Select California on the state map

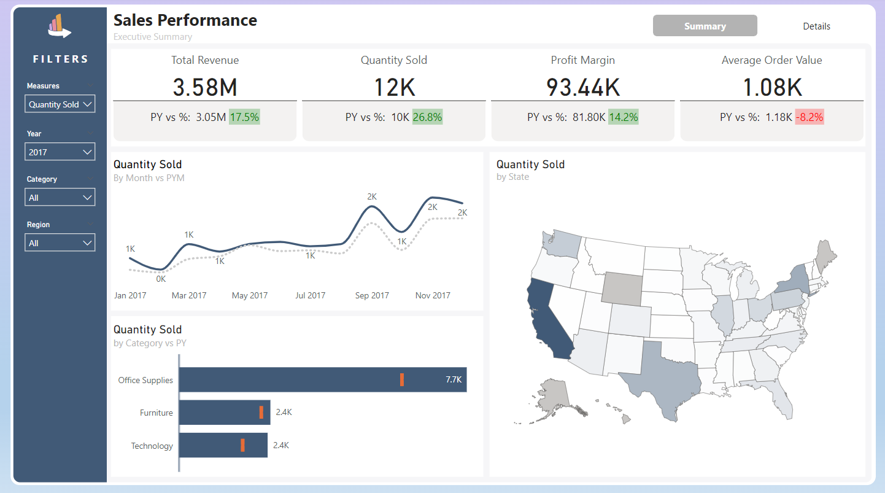(548, 319)
